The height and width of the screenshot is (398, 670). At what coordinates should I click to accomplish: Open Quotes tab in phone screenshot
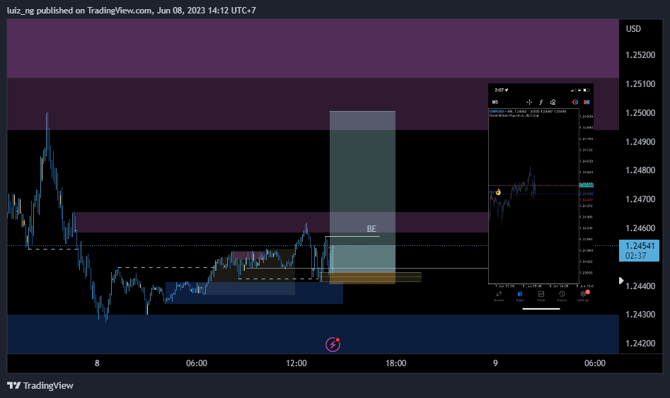tap(499, 296)
